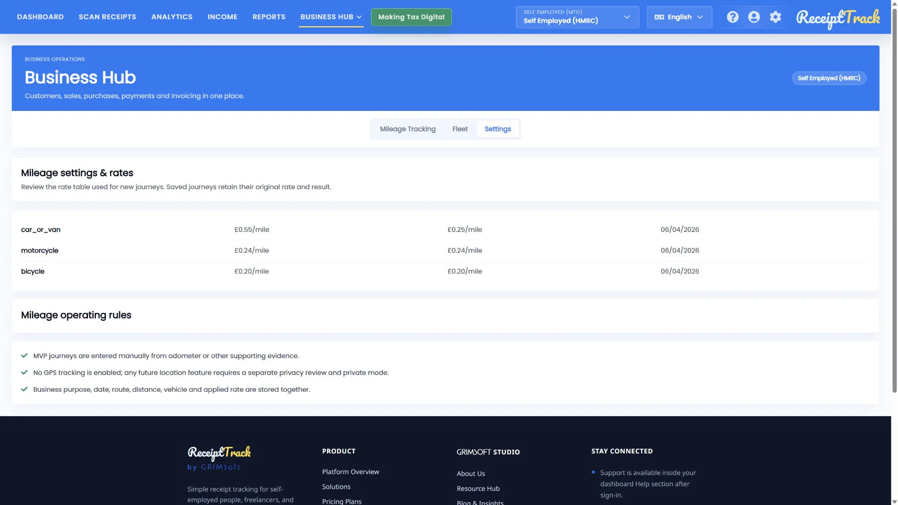
Task: Open the user account profile icon
Action: coord(754,17)
